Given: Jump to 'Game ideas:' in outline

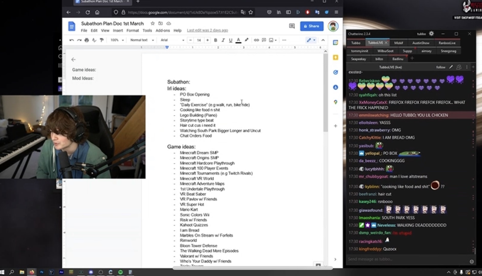Looking at the screenshot, I should point(84,70).
